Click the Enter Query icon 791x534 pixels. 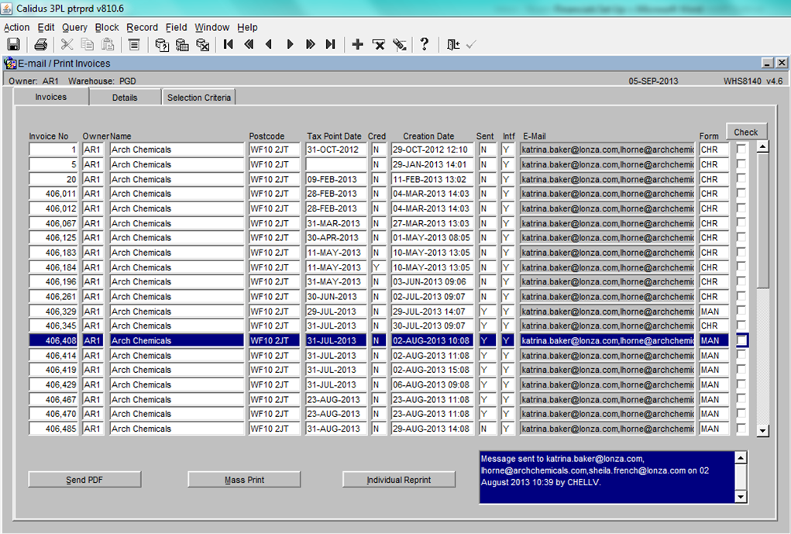point(161,44)
